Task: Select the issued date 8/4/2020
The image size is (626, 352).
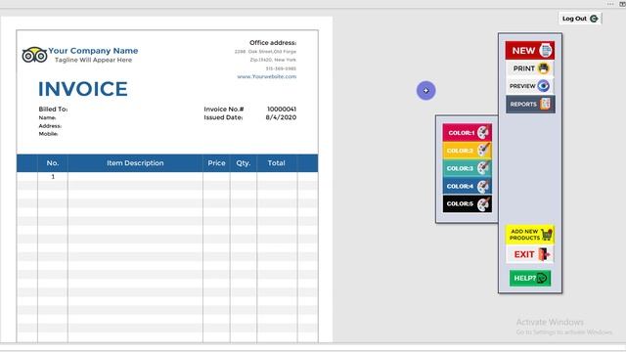Action: [281, 117]
